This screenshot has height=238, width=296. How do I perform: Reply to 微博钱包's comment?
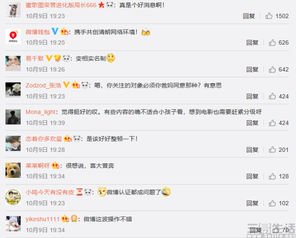(252, 42)
